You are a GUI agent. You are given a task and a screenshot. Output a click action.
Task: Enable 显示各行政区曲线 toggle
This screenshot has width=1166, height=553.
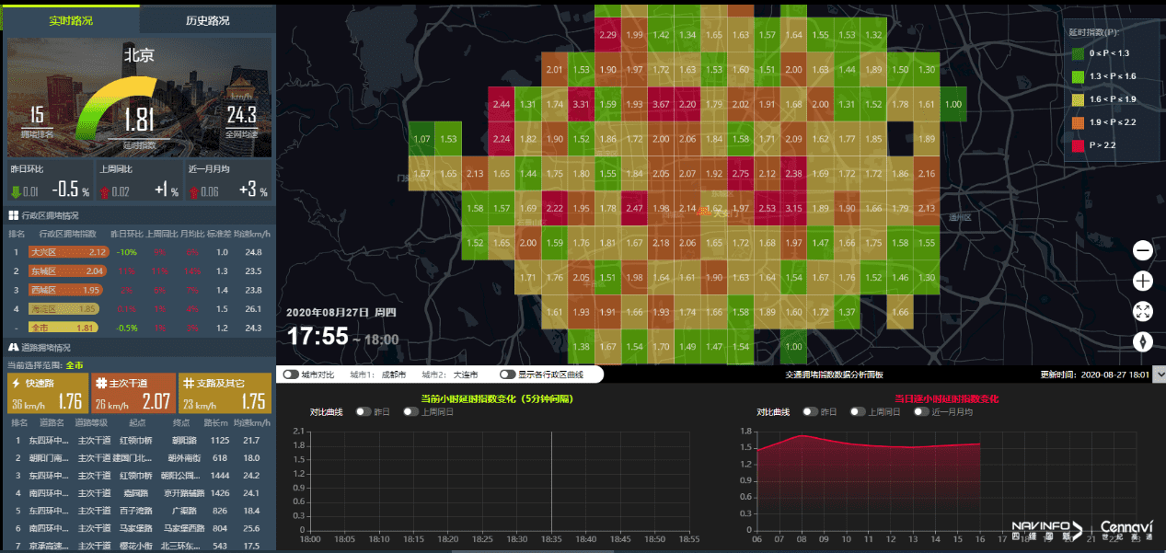click(x=506, y=375)
